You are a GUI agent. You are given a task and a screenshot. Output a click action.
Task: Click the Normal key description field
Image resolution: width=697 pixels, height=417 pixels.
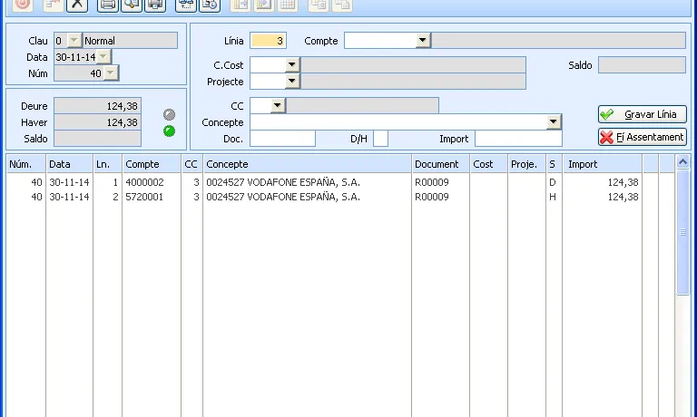click(131, 41)
